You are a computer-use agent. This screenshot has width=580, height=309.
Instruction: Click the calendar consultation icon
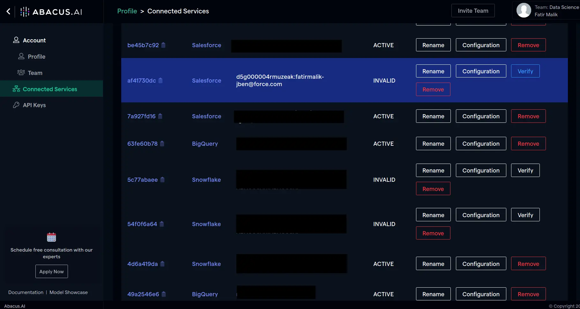coord(51,237)
